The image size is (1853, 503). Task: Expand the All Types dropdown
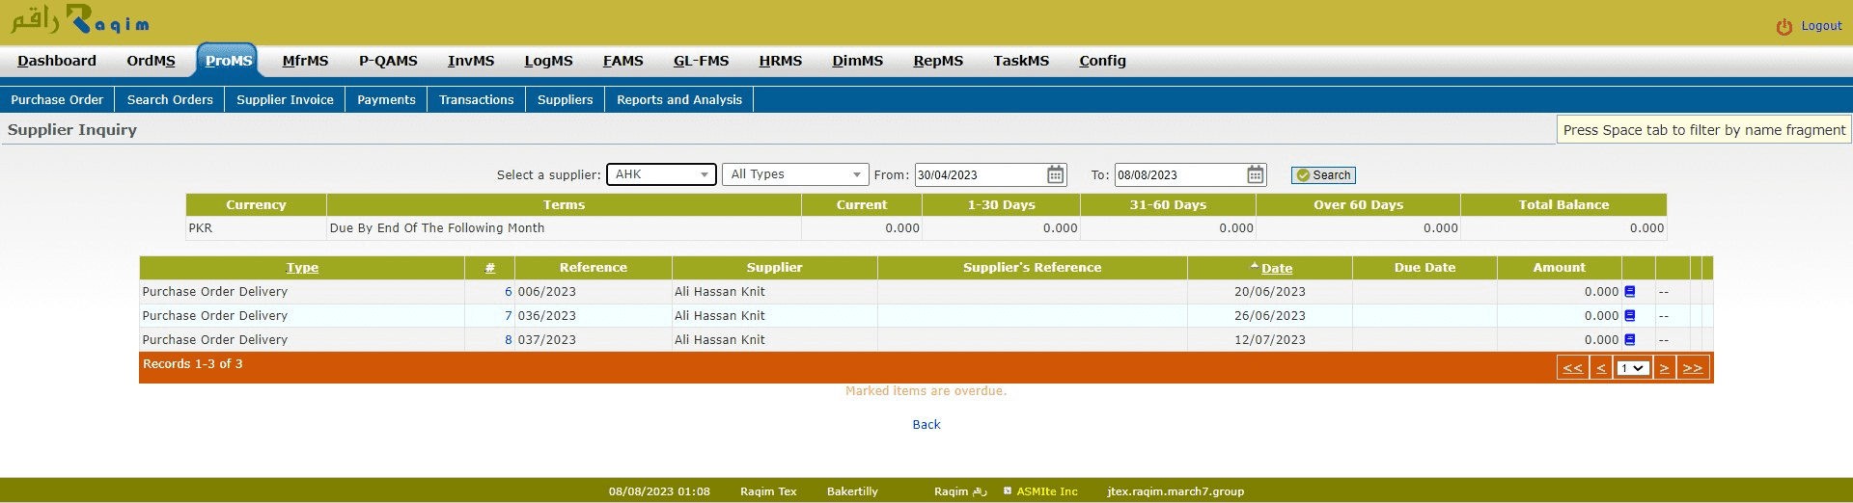click(x=795, y=174)
